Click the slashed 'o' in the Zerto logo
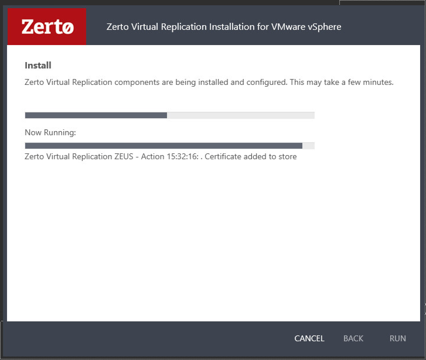Image resolution: width=426 pixels, height=360 pixels. 67,27
